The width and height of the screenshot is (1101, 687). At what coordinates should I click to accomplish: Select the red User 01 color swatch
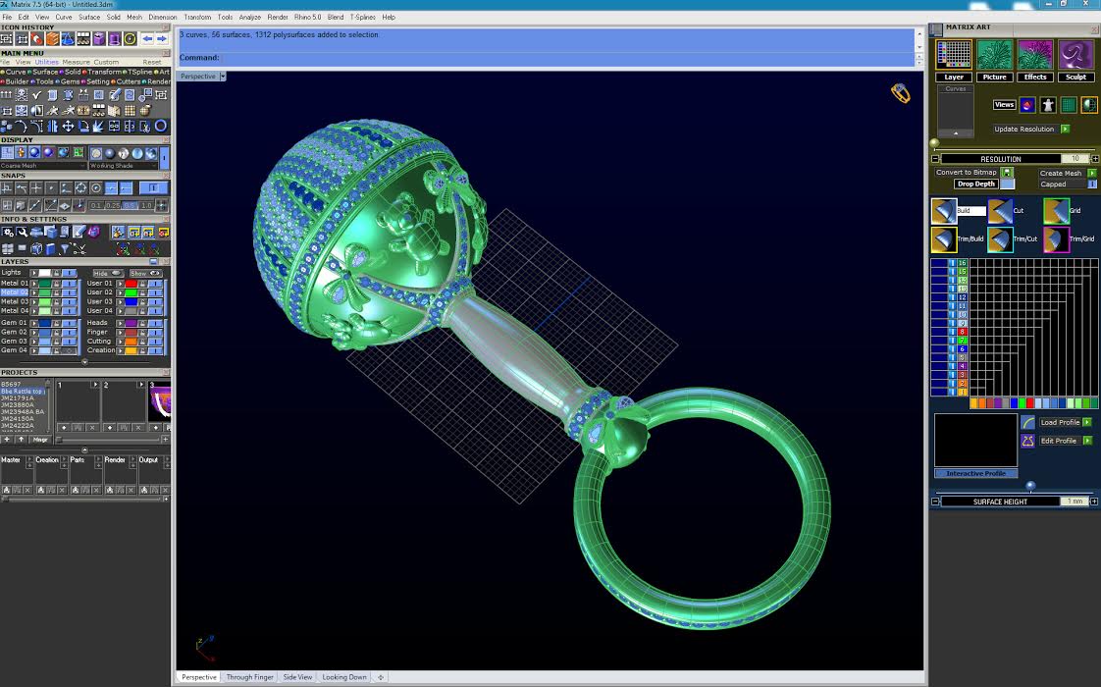tap(131, 284)
